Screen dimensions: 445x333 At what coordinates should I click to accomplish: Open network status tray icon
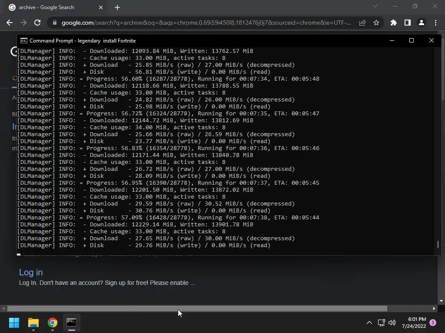tap(381, 323)
